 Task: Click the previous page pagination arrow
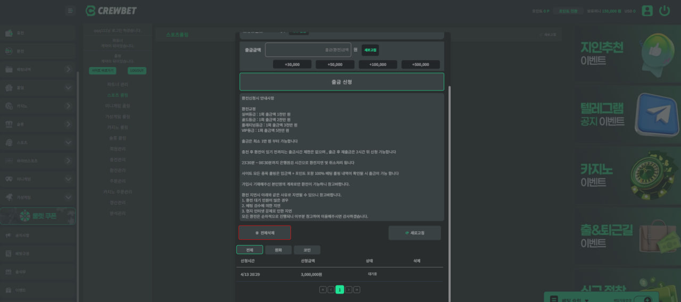pos(331,290)
